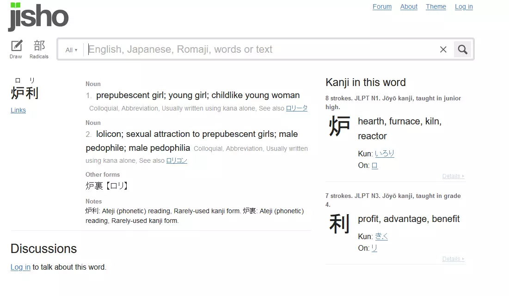Click the 'Kanji in this word' heading
The image size is (509, 296).
366,82
